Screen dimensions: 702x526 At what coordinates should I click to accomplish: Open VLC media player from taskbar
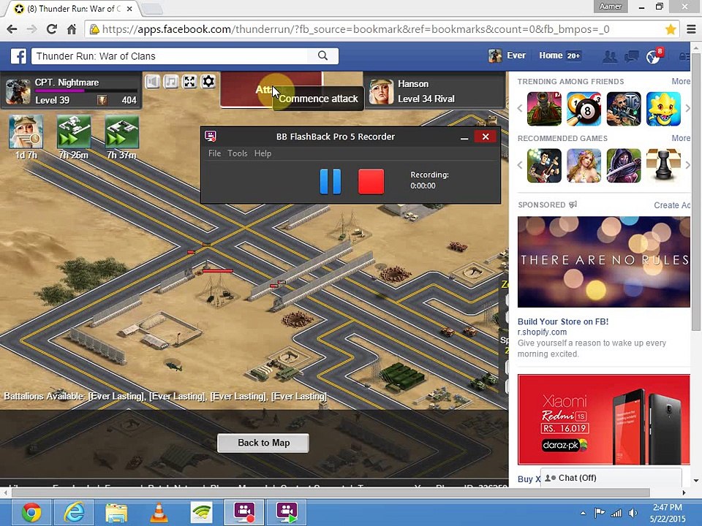point(159,513)
